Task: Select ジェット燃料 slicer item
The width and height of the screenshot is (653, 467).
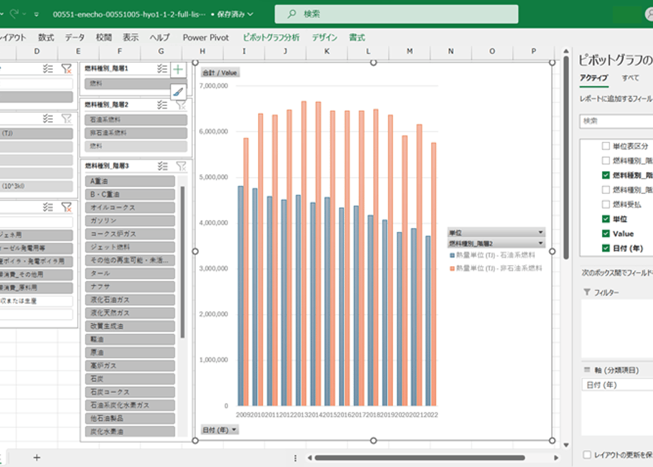Action: coord(130,247)
